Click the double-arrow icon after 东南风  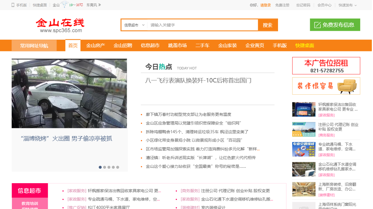(100, 5)
